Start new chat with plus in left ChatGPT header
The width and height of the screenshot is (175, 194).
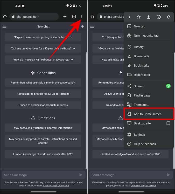[82, 26]
